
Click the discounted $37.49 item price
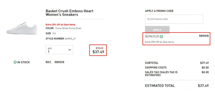tap(98, 52)
